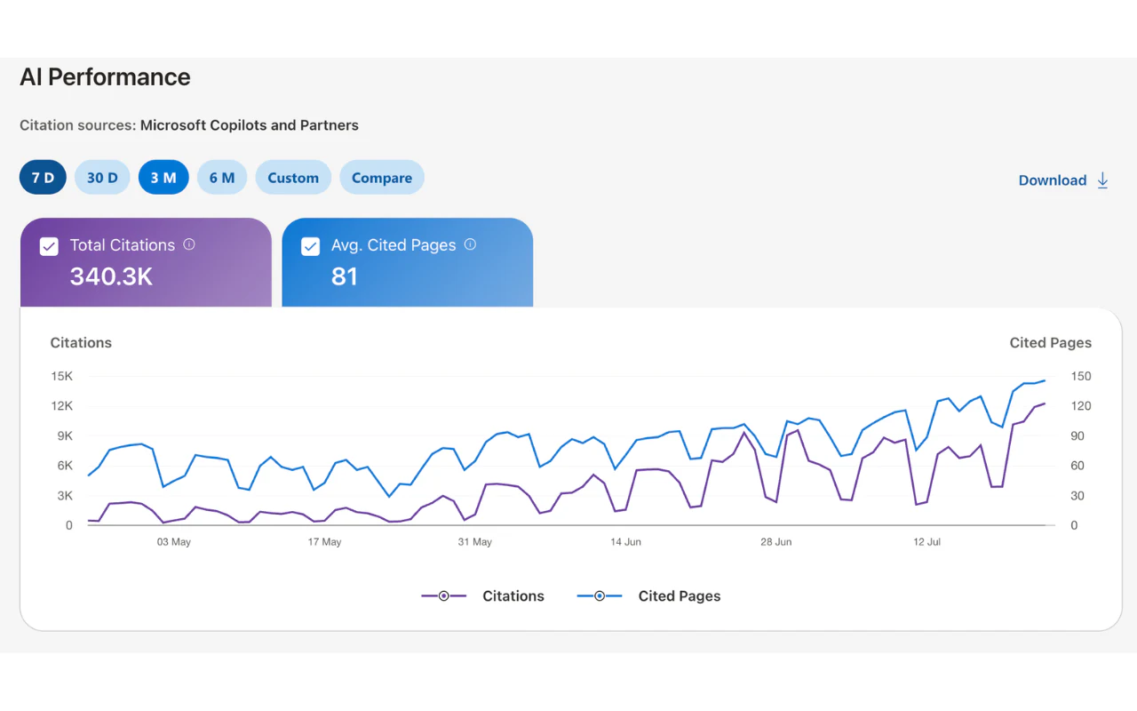Screen dimensions: 1137x711
Task: Toggle Cited Pages series via legend label
Action: click(x=680, y=596)
